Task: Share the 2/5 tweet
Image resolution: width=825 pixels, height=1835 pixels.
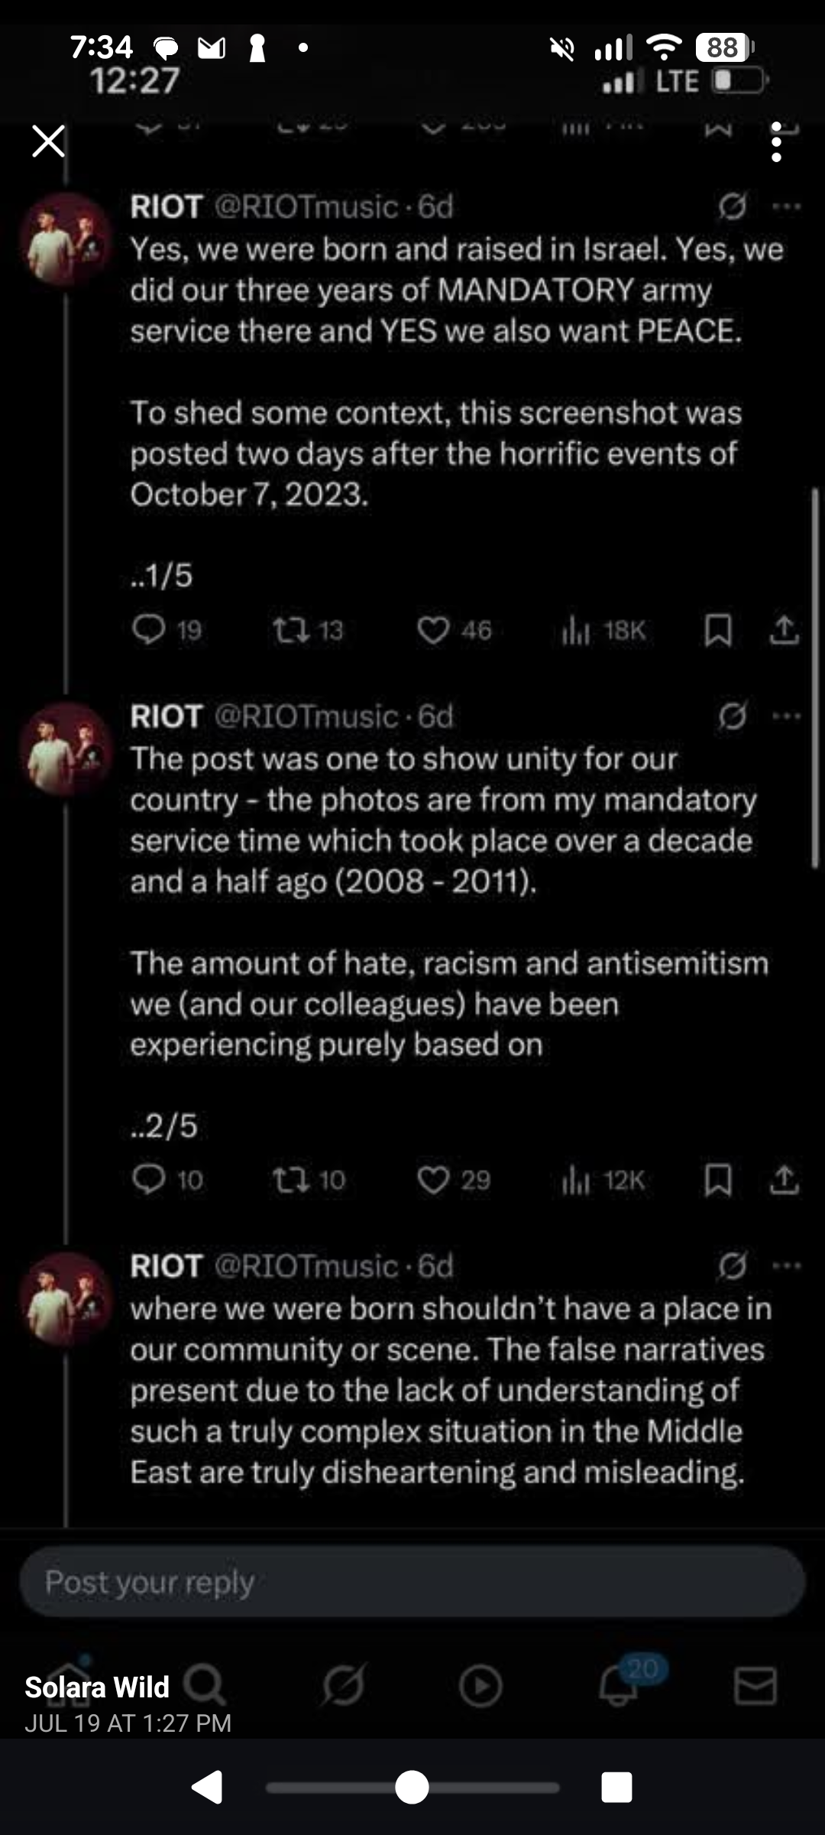Action: (784, 1180)
